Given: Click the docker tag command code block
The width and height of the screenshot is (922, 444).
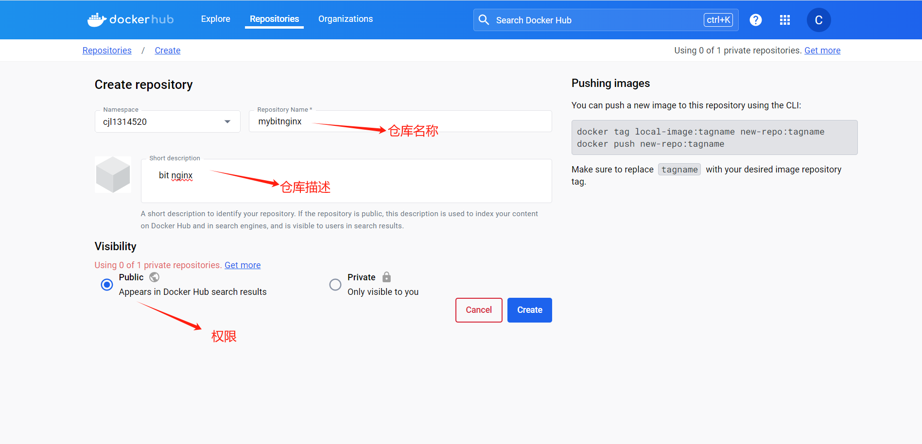Looking at the screenshot, I should coord(714,137).
